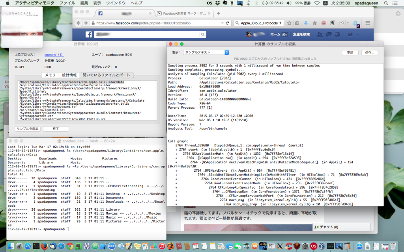404x252 pixels.
Task: Expand the sharing toolbar button dropdown arrow
Action: 348,23
